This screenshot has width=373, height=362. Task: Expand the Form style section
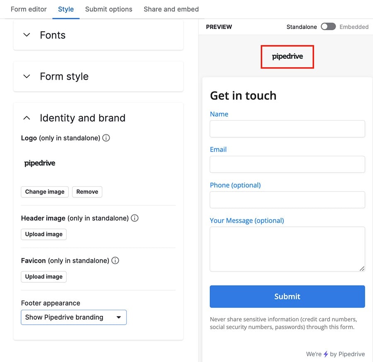(x=27, y=77)
